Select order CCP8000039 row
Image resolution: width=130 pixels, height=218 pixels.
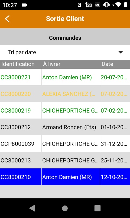[65, 144]
